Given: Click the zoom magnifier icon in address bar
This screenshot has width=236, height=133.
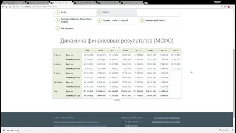Looking at the screenshot, I should click(222, 7).
